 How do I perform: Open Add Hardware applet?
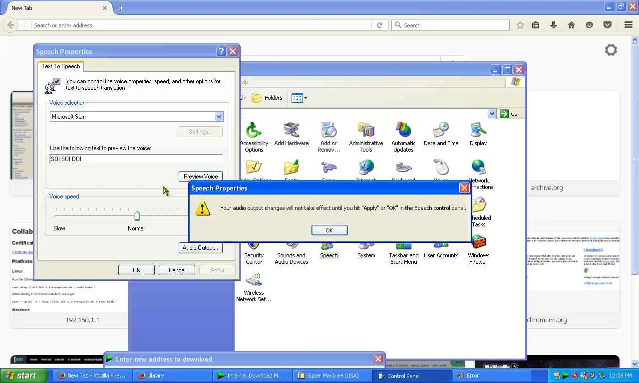click(x=291, y=134)
